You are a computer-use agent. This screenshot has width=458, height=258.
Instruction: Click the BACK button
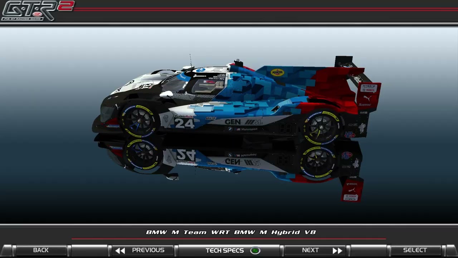(x=41, y=250)
